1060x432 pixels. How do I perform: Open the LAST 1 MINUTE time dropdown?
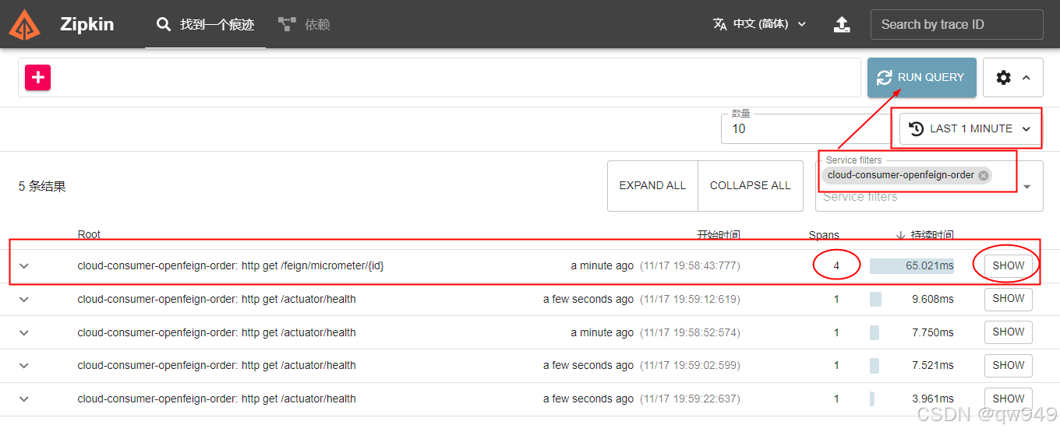coord(971,128)
